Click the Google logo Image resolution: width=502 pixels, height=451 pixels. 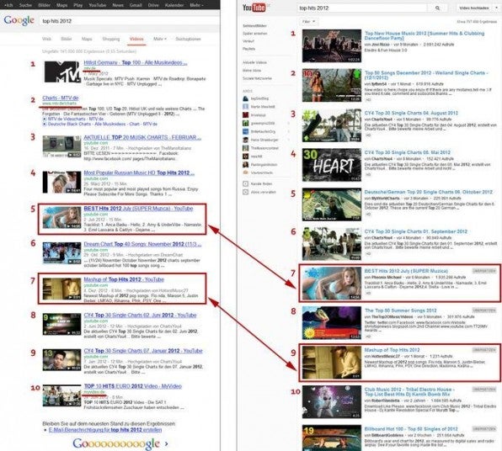(x=19, y=20)
